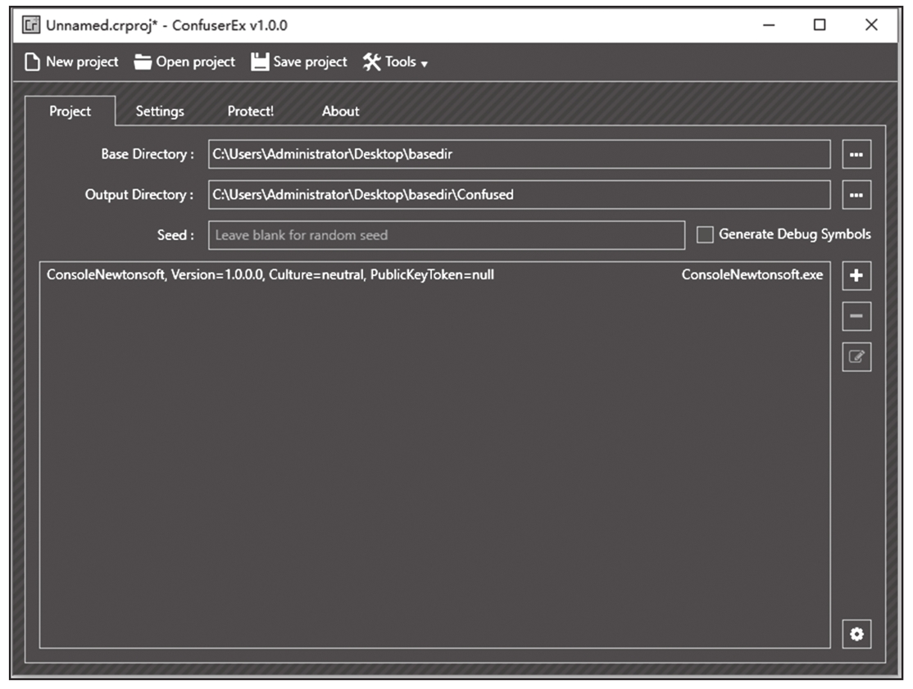This screenshot has width=913, height=689.
Task: Click the edit module pencil icon
Action: pos(856,356)
